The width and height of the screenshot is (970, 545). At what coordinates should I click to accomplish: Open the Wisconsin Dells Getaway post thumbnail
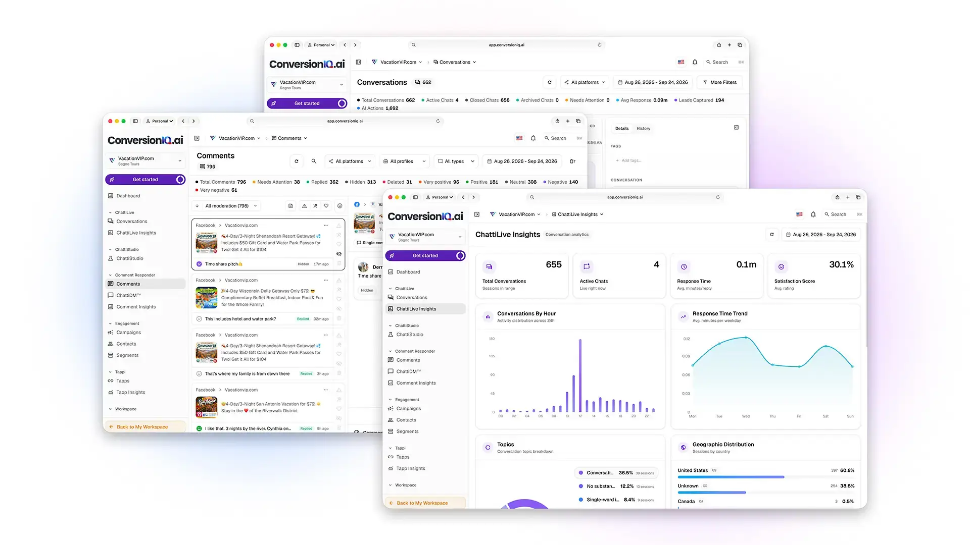coord(206,298)
